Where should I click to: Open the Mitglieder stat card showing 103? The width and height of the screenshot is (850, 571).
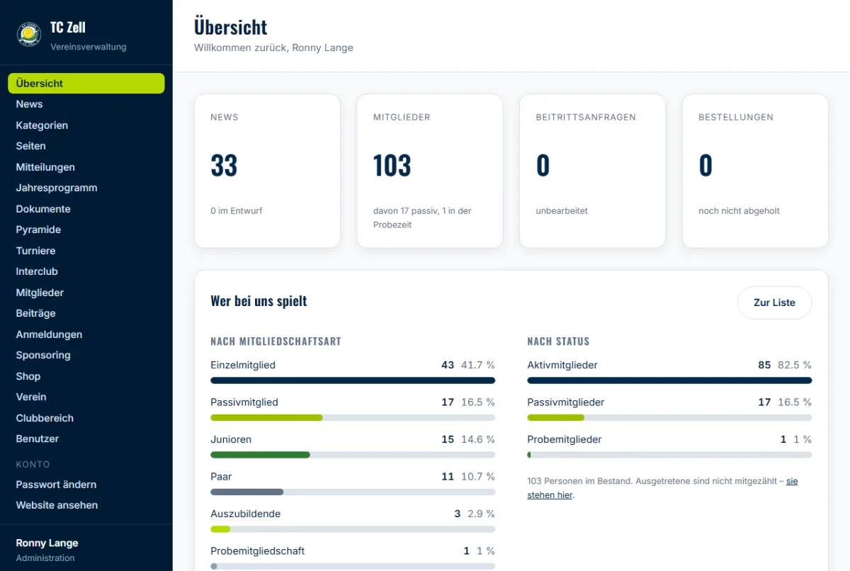coord(430,171)
